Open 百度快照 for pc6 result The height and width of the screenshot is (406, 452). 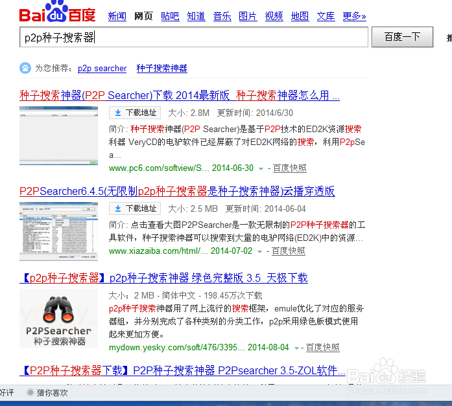pyautogui.click(x=289, y=168)
